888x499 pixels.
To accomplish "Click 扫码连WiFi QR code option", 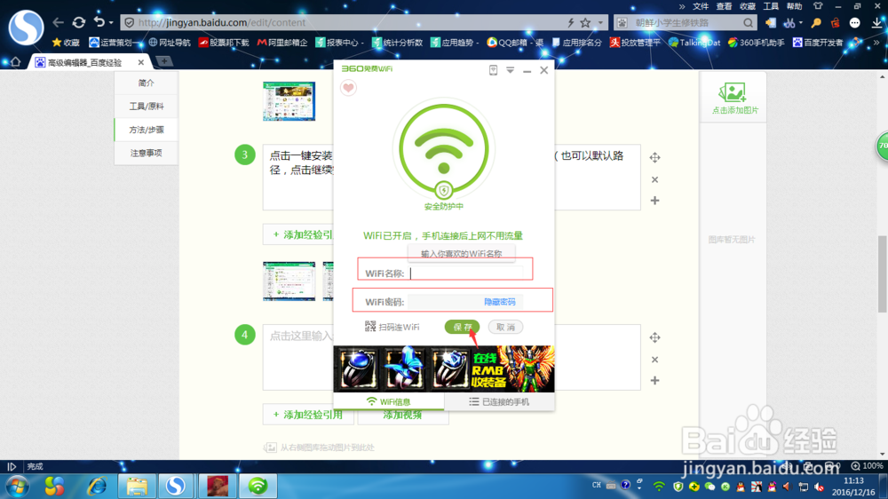I will click(x=392, y=327).
